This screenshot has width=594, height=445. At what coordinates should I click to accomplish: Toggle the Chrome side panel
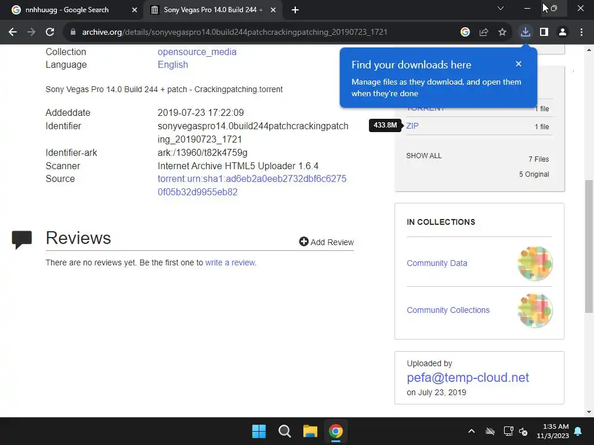[x=544, y=32]
